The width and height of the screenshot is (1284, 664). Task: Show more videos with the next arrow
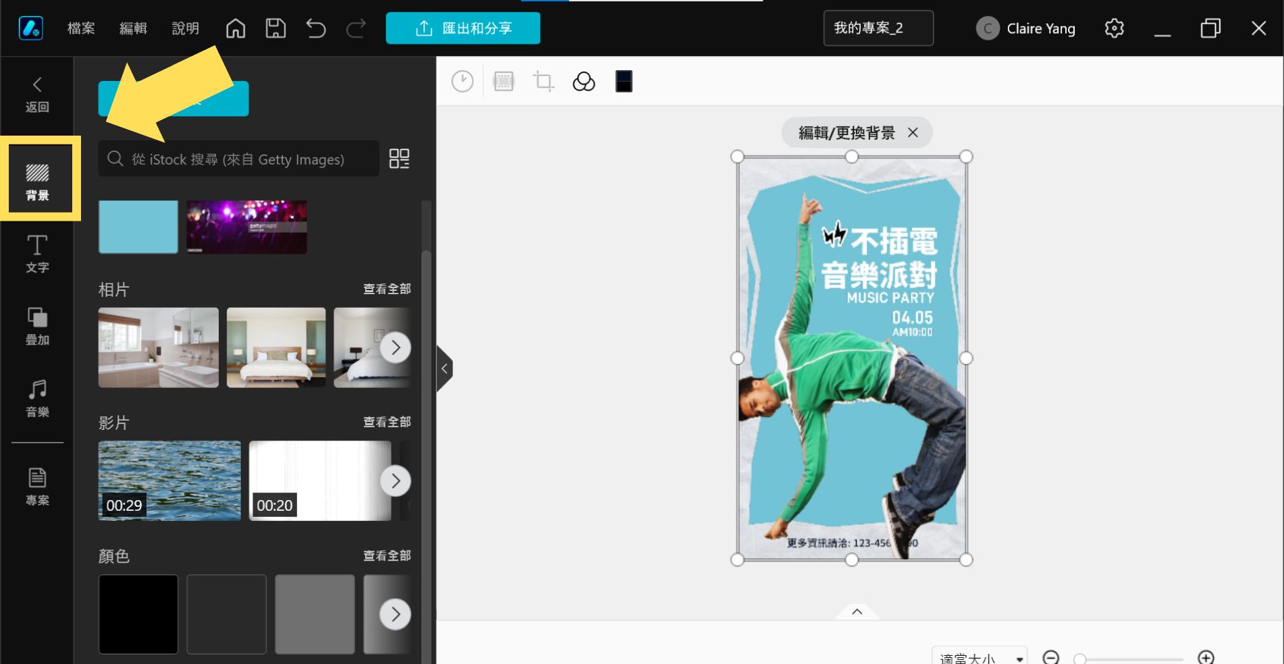point(396,480)
